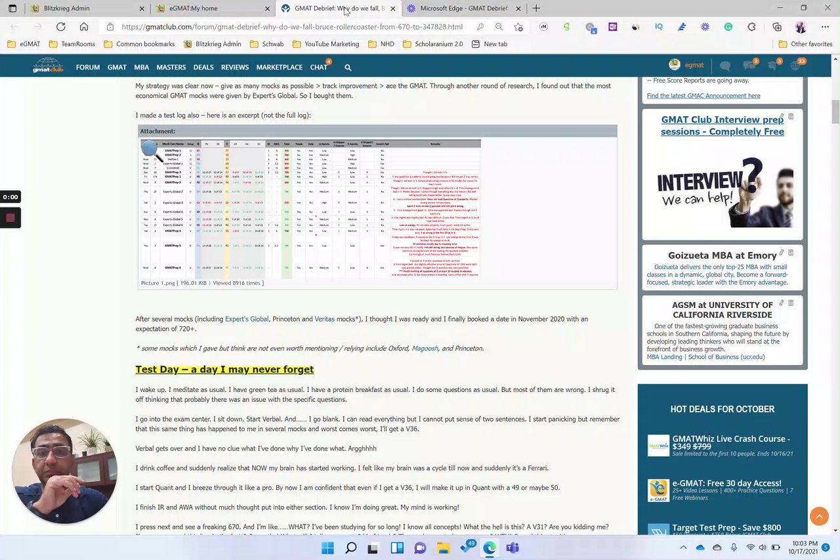Screen dimensions: 840x560
Task: Open the Windows Start menu
Action: pos(327,548)
